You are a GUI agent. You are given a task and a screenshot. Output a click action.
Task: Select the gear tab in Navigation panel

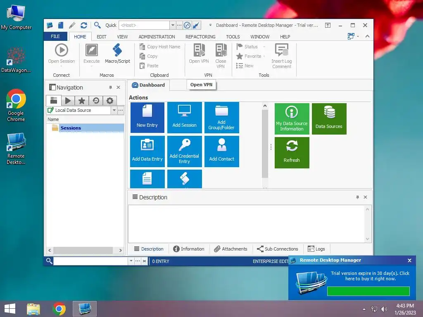point(110,101)
